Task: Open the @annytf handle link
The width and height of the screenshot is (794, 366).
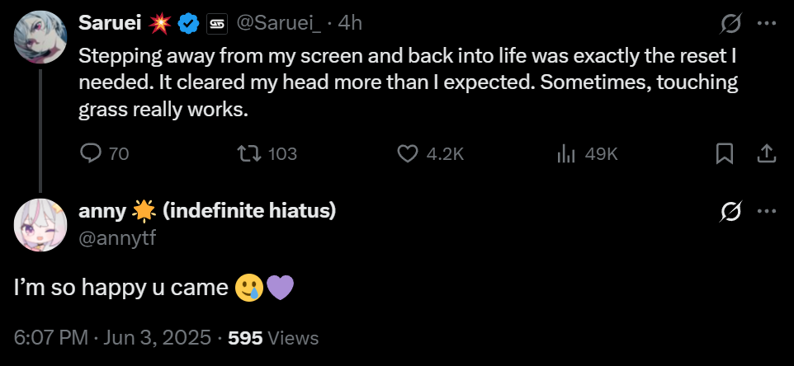Action: coord(117,238)
